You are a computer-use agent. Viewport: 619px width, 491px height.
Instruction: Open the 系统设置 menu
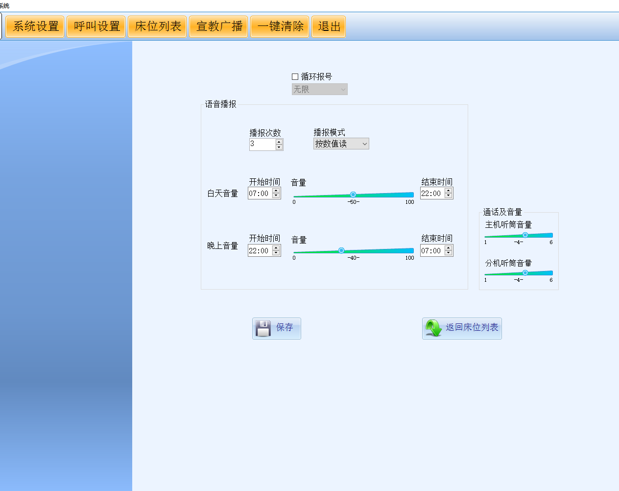coord(35,26)
